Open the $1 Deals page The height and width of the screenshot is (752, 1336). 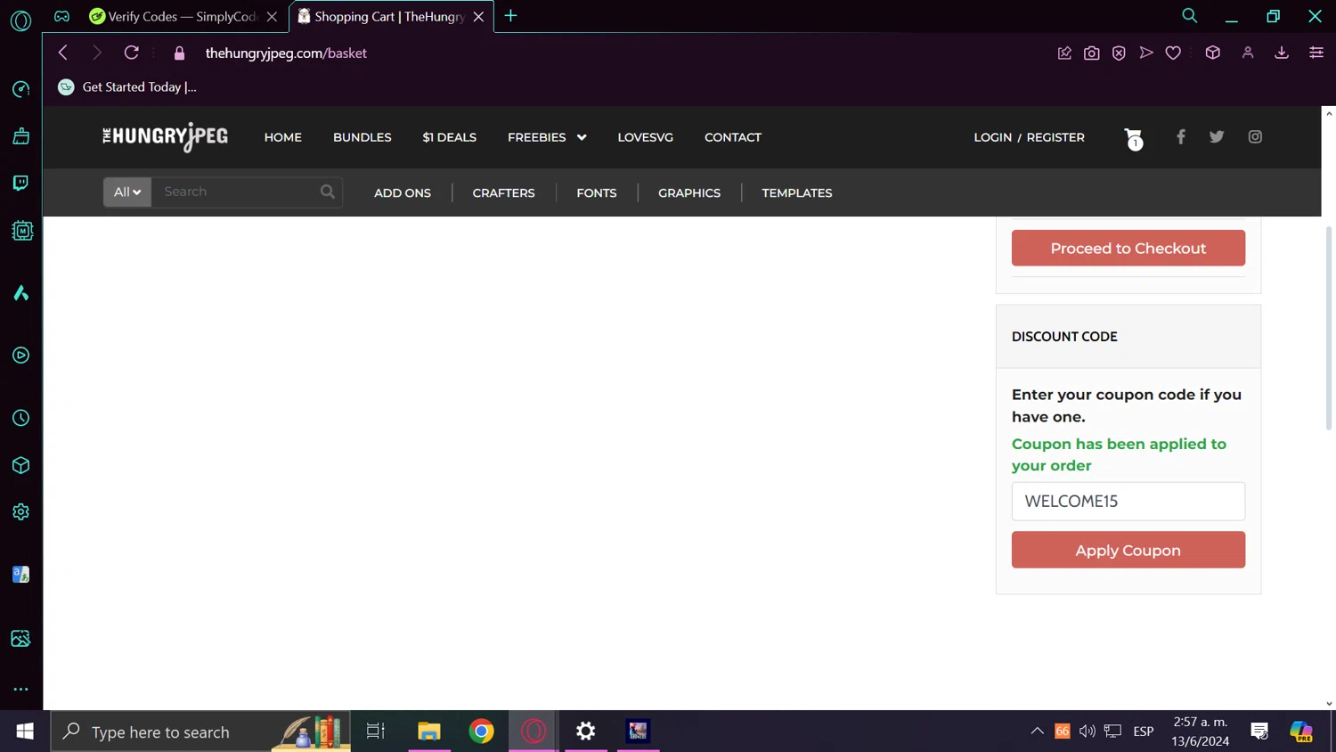pyautogui.click(x=450, y=137)
